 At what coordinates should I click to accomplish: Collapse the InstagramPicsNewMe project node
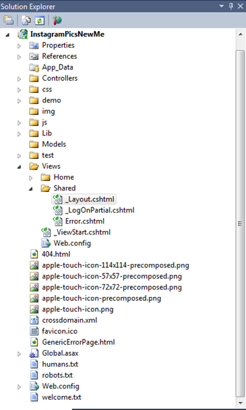(7, 35)
